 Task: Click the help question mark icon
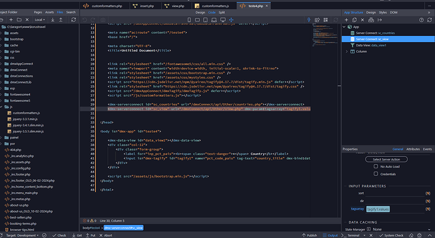(421, 20)
